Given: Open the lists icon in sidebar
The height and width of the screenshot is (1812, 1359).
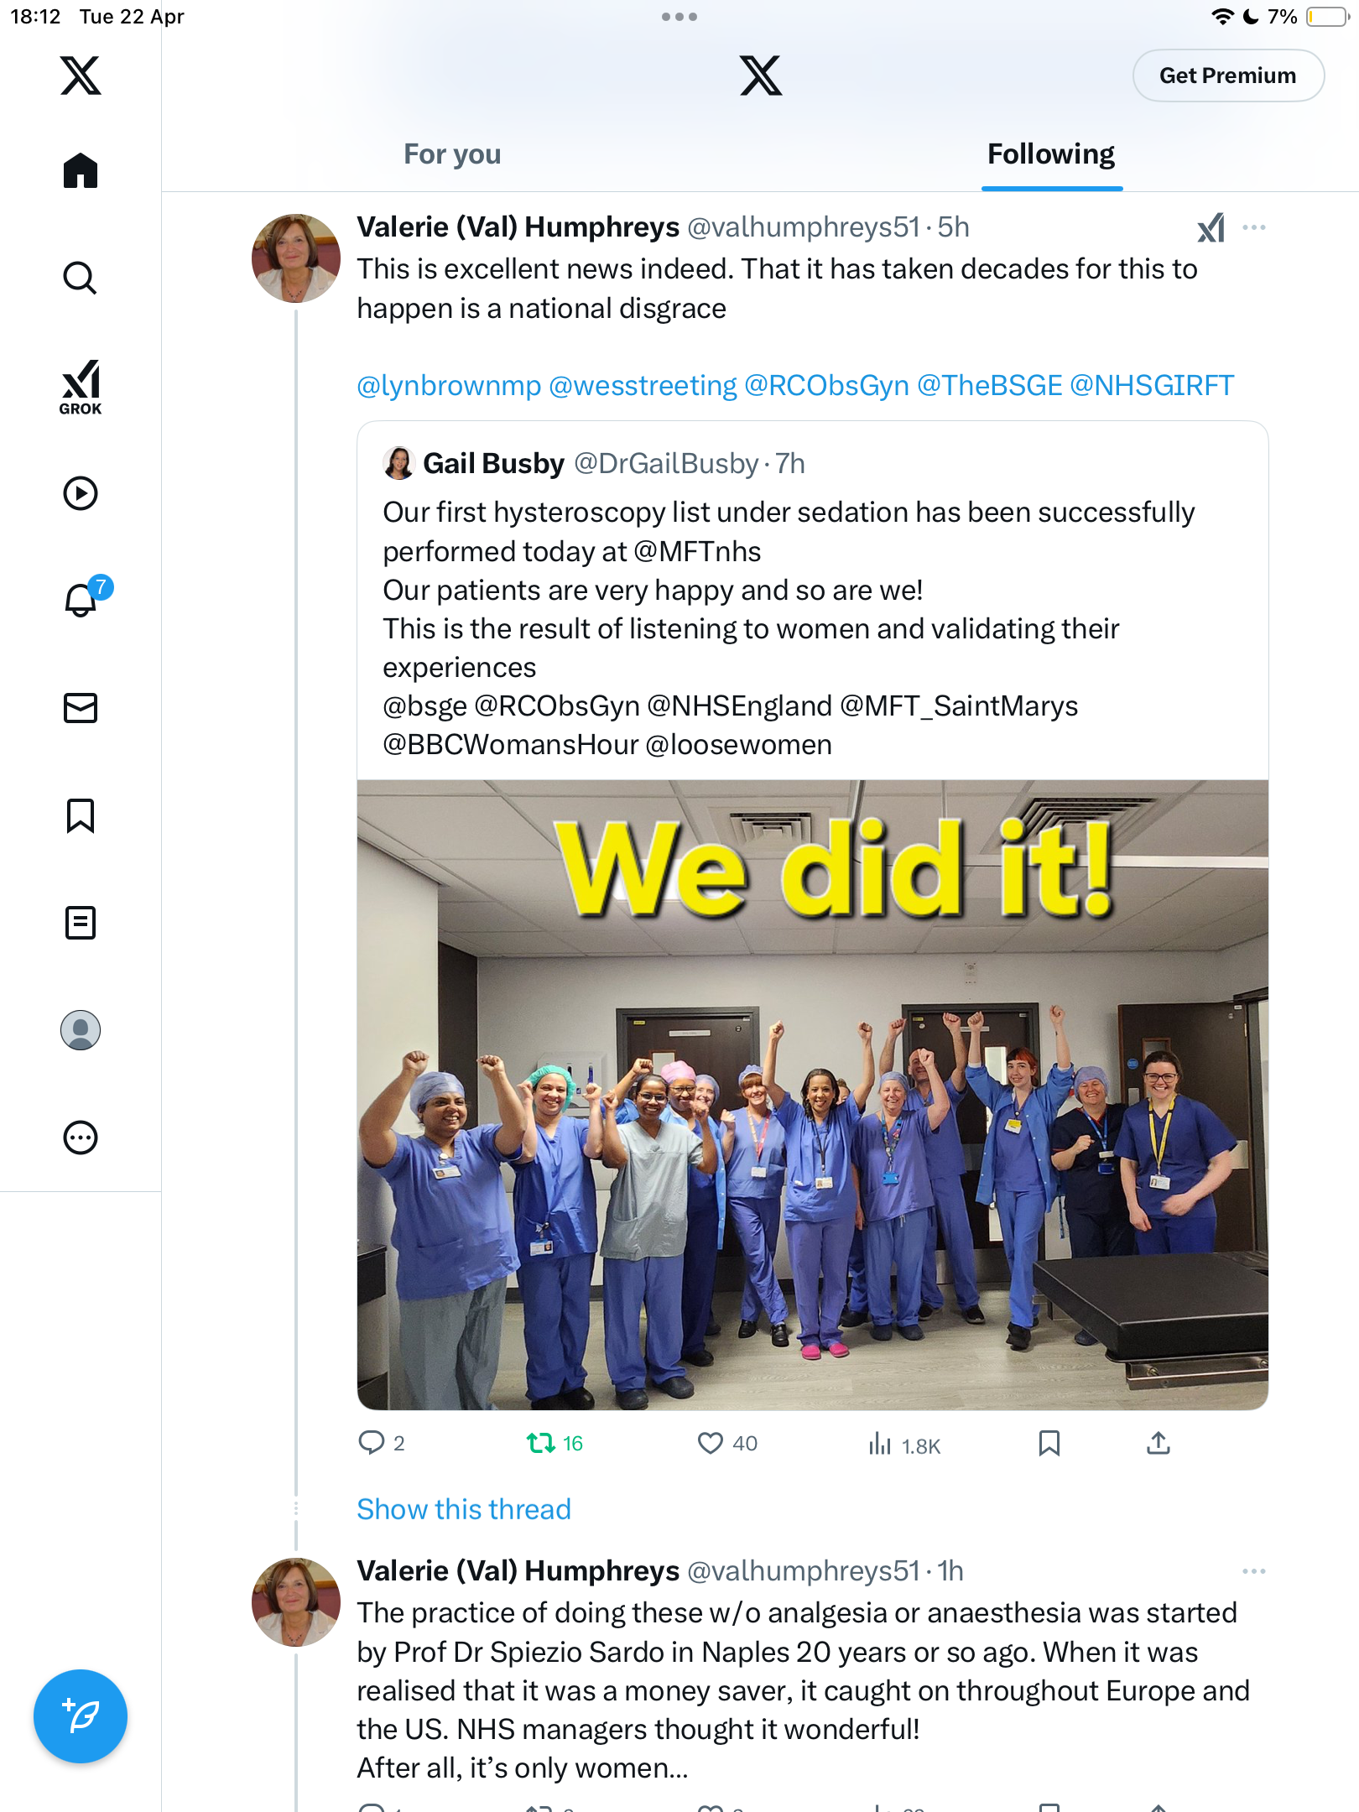Looking at the screenshot, I should 81,922.
